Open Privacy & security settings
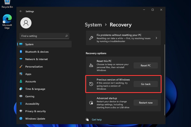Image resolution: width=191 pixels, height=127 pixels. click(x=36, y=111)
